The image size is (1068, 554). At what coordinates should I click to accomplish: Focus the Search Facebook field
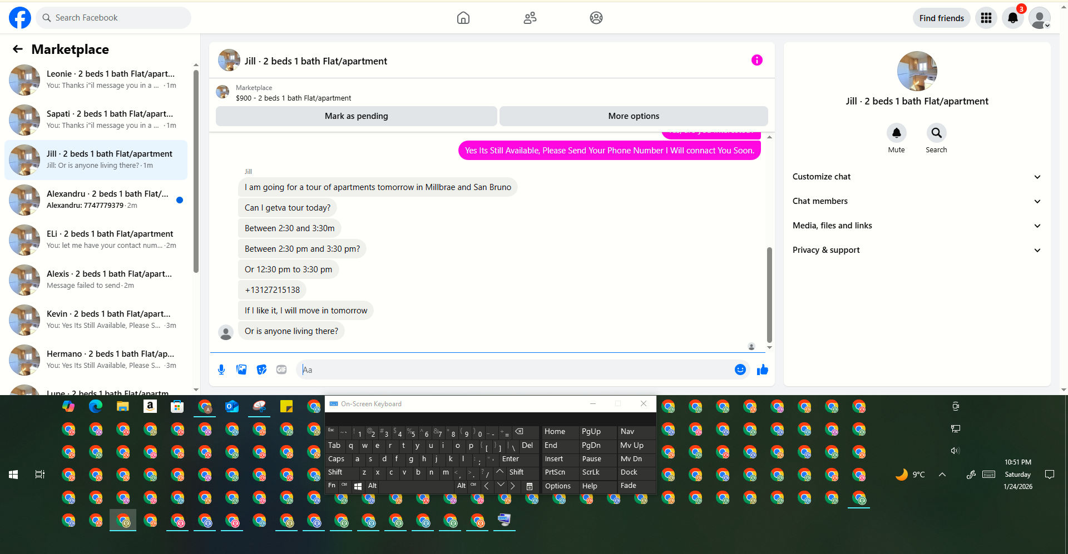click(114, 18)
